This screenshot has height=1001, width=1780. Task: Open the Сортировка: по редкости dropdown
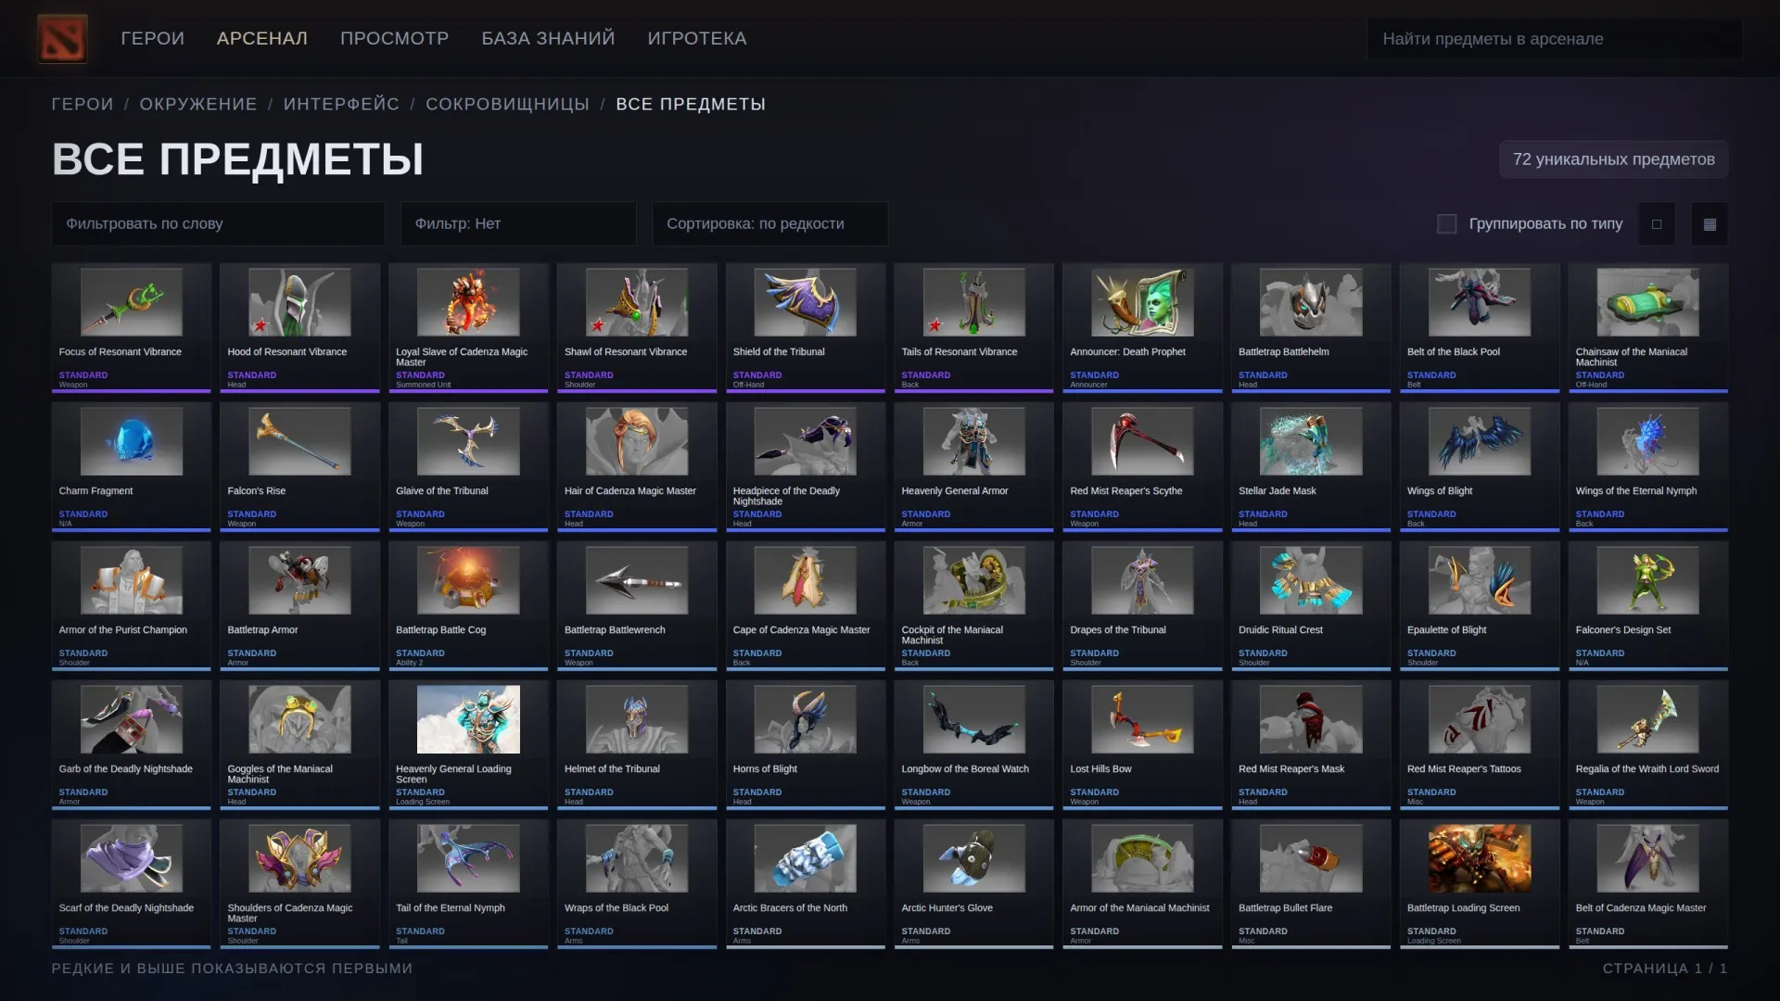coord(769,224)
